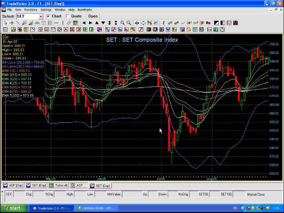Click the MktValue field in status bar

coord(132,194)
